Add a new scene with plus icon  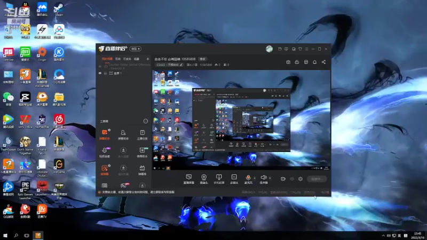point(148,59)
